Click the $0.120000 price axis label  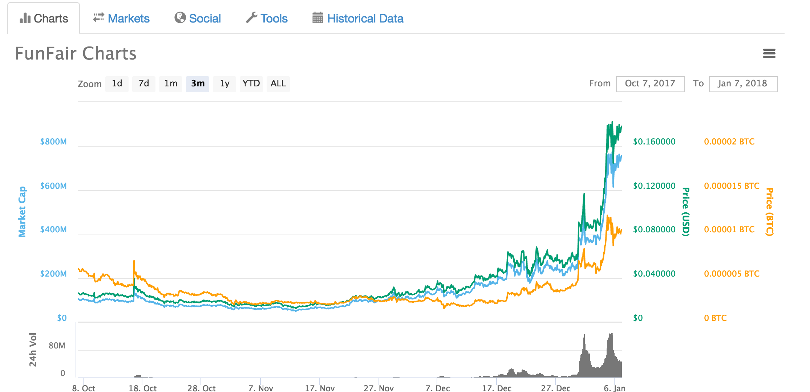(654, 186)
